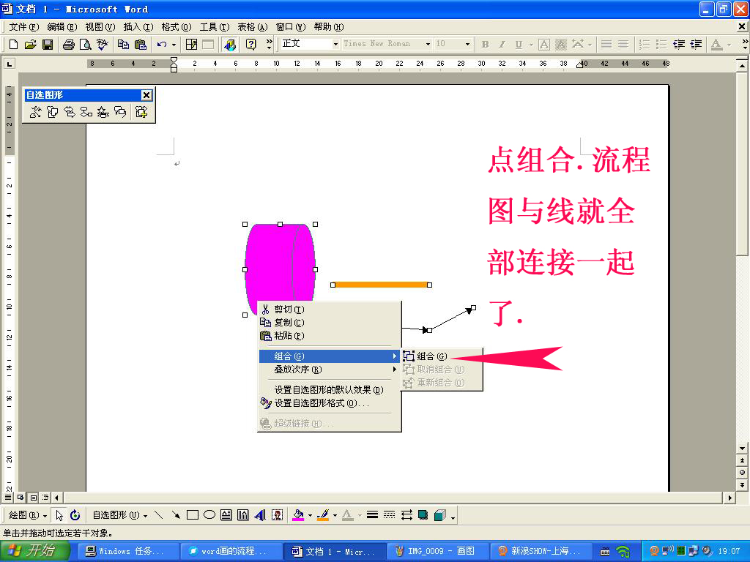
Task: Toggle bulleted list formatting
Action: 661,45
